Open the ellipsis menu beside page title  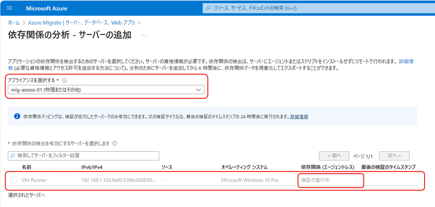(x=143, y=35)
